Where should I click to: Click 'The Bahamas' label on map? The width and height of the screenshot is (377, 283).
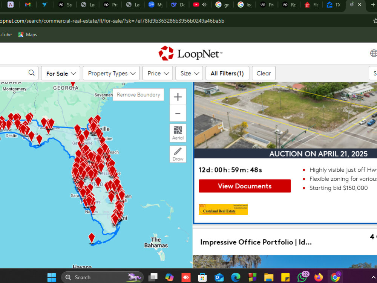[x=156, y=243]
